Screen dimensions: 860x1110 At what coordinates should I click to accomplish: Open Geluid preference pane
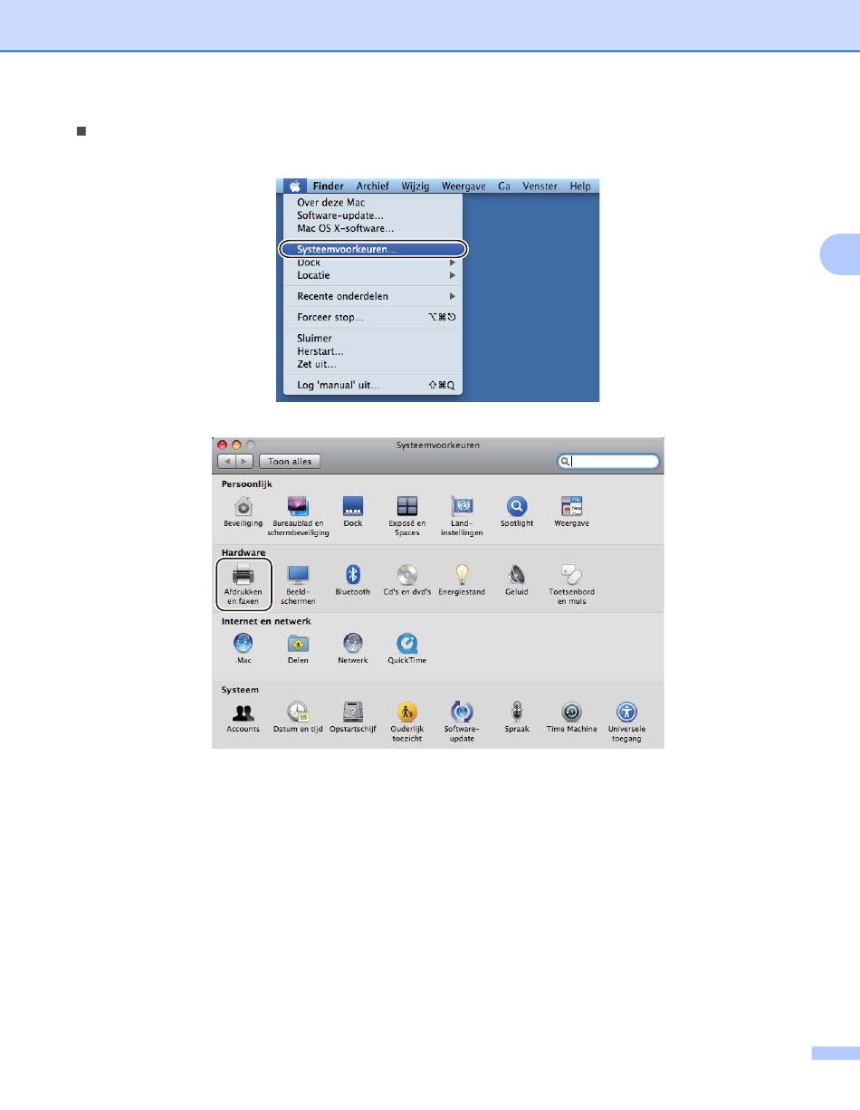click(x=517, y=580)
